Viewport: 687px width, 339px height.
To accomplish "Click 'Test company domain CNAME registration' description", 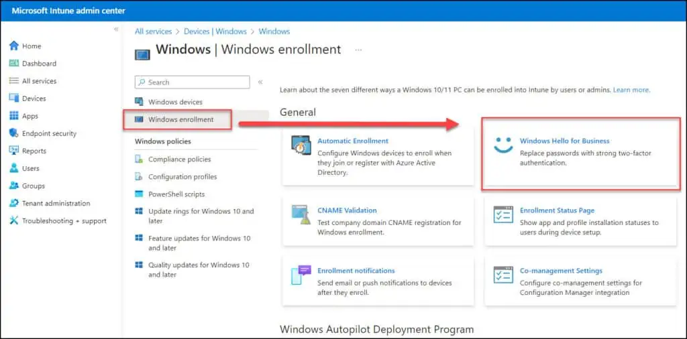I will (x=390, y=228).
